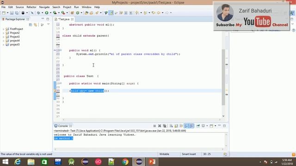The width and height of the screenshot is (296, 166).
Task: Toggle Link with Editor in Package Explorer
Action: coord(35,24)
